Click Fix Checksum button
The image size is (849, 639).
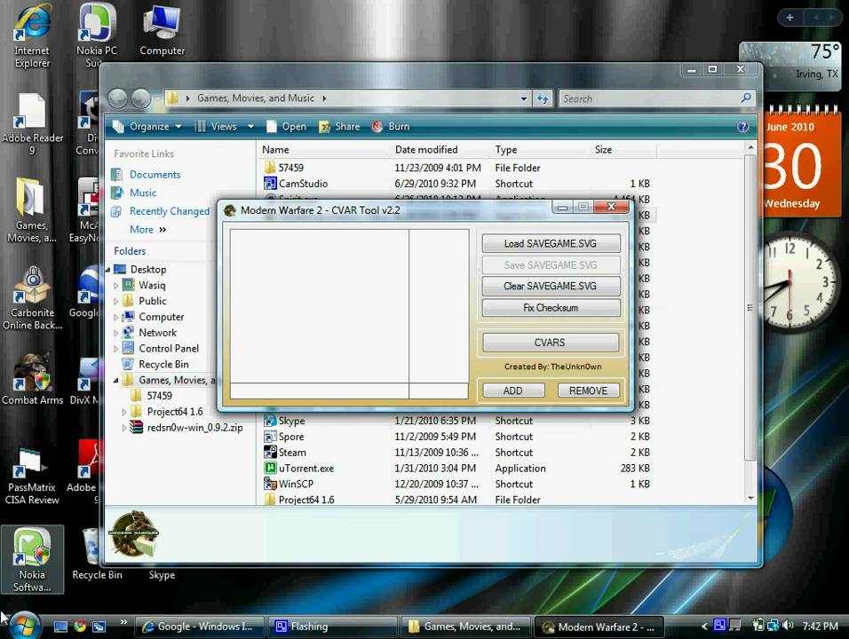(x=551, y=307)
